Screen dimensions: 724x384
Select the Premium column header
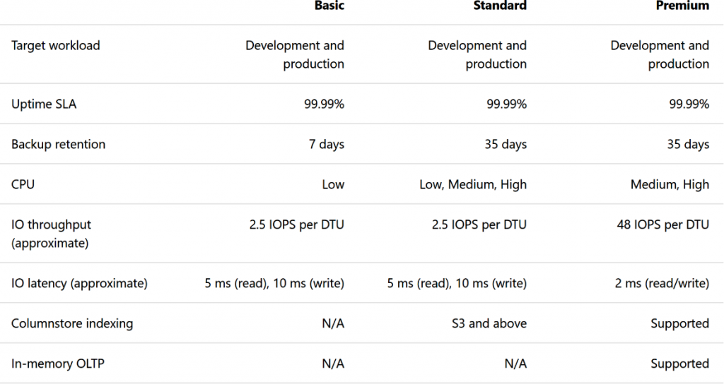(682, 6)
